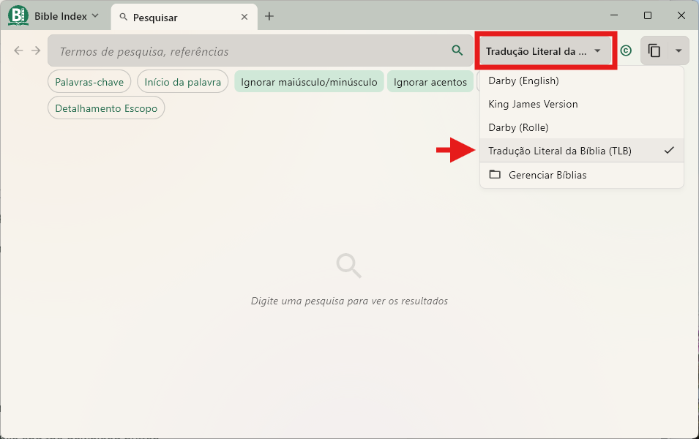Viewport: 699px width, 439px height.
Task: Minimize the Bible Index window
Action: (614, 15)
